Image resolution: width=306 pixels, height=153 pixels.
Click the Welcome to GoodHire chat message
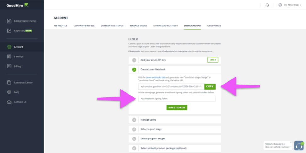[x=278, y=145]
